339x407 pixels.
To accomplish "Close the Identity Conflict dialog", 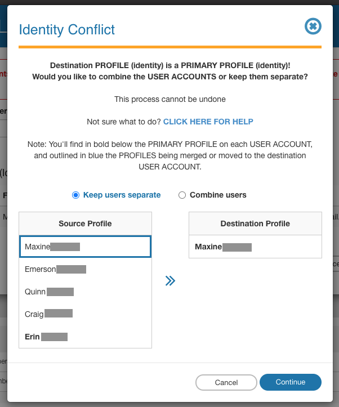I will click(313, 26).
